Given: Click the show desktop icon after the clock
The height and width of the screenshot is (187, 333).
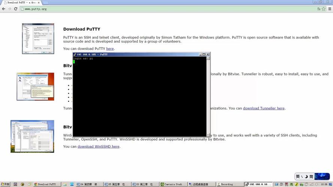Looking at the screenshot, I should (x=330, y=184).
